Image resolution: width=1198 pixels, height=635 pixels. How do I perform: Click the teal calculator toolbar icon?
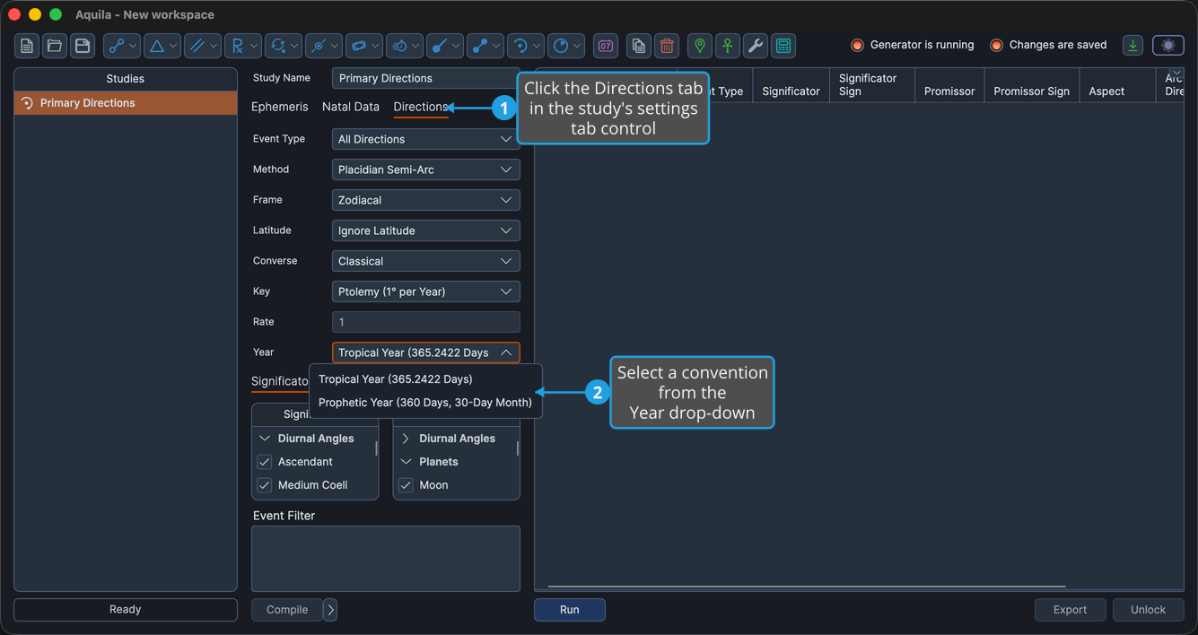click(x=783, y=46)
